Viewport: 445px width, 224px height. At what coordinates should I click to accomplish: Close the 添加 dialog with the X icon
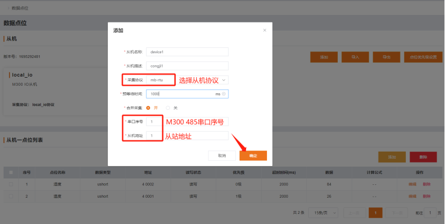click(x=264, y=31)
